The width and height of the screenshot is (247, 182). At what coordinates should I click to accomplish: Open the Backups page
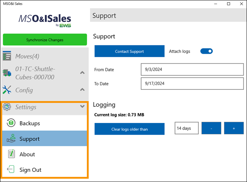tap(44, 123)
